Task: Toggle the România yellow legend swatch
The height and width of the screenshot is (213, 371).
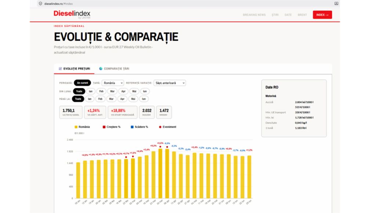Action: click(76, 127)
